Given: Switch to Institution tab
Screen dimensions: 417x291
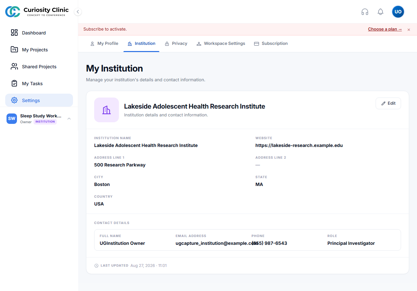Looking at the screenshot, I should click(x=141, y=44).
